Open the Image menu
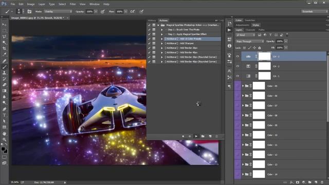329x185 pixels. (31, 4)
